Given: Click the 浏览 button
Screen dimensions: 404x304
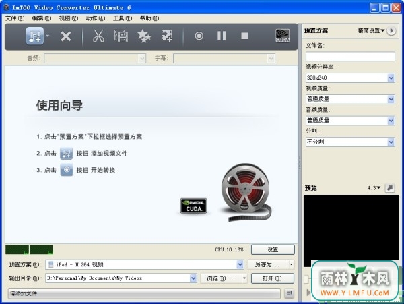Looking at the screenshot, I should coord(221,278).
